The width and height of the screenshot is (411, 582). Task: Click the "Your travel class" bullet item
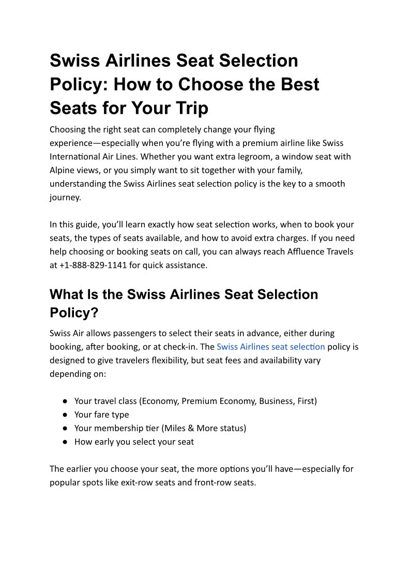pos(195,401)
